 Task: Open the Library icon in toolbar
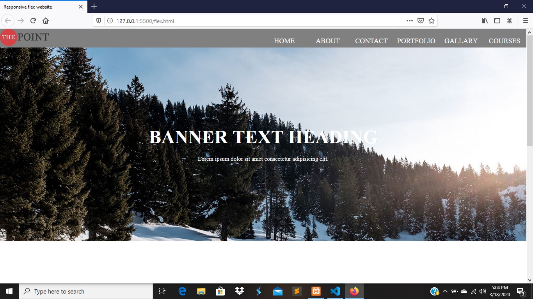tap(485, 21)
